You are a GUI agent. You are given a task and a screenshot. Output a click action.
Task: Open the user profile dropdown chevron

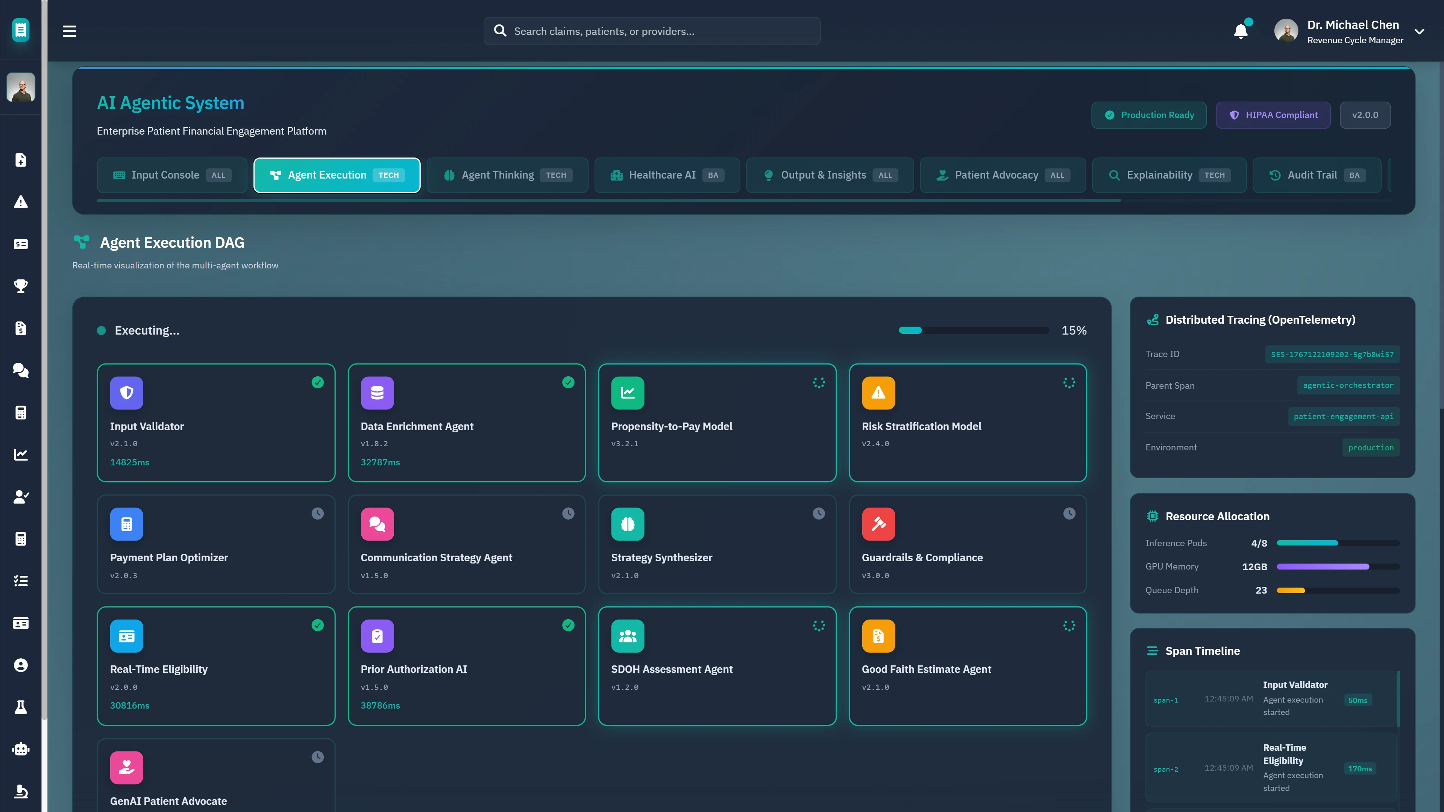click(1420, 31)
